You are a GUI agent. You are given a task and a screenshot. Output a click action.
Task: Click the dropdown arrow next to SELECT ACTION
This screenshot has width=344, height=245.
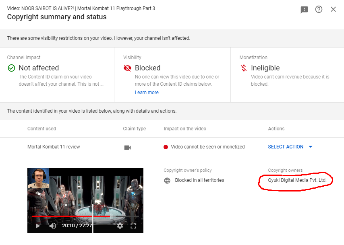tap(311, 147)
